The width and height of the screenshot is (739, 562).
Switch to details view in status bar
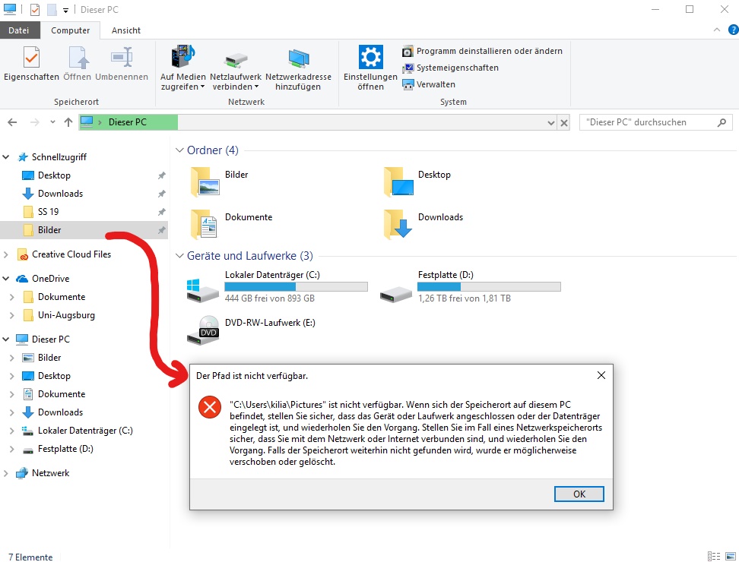(714, 557)
